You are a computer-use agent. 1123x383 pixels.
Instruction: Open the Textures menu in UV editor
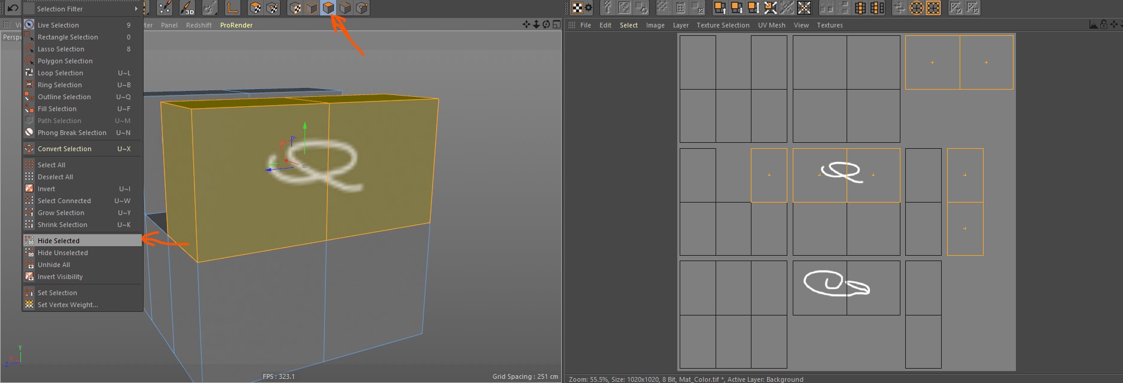(830, 25)
